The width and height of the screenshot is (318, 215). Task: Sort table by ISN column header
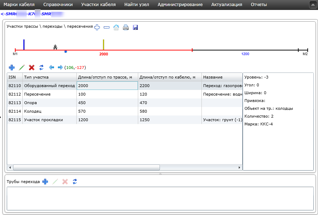click(15, 77)
